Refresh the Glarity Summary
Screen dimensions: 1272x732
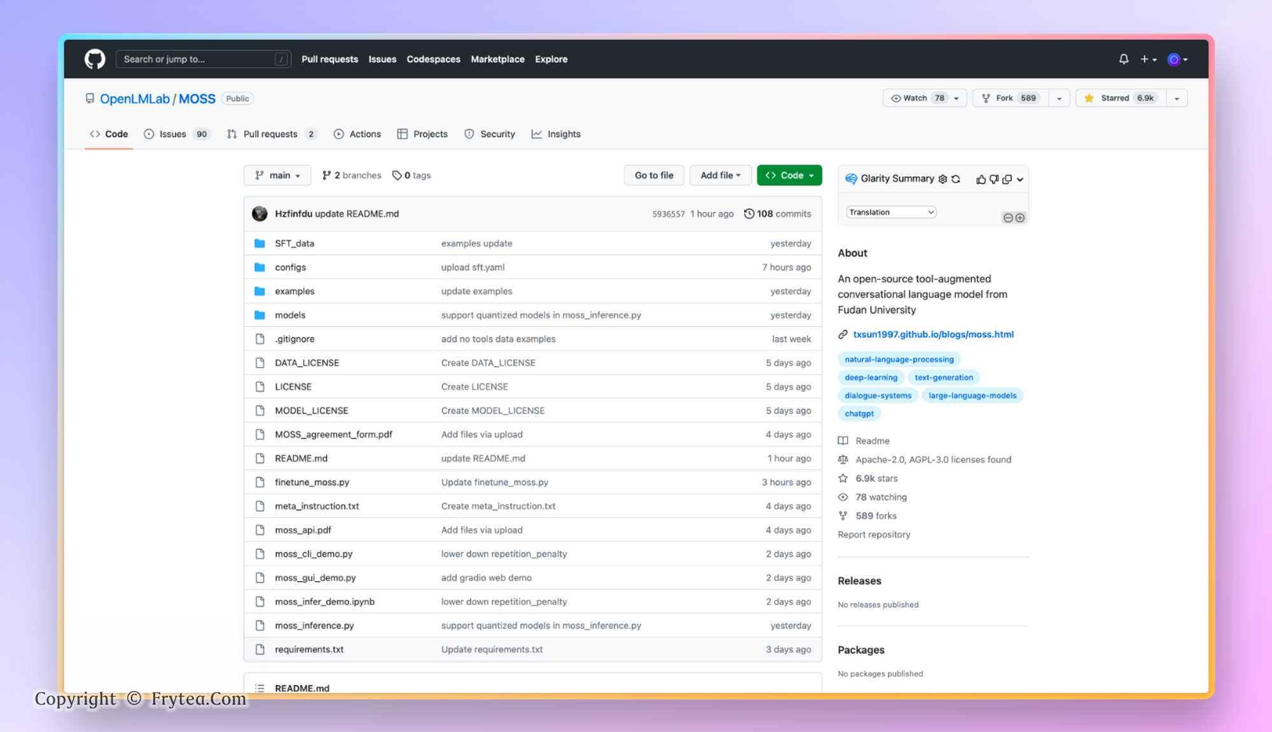[955, 179]
